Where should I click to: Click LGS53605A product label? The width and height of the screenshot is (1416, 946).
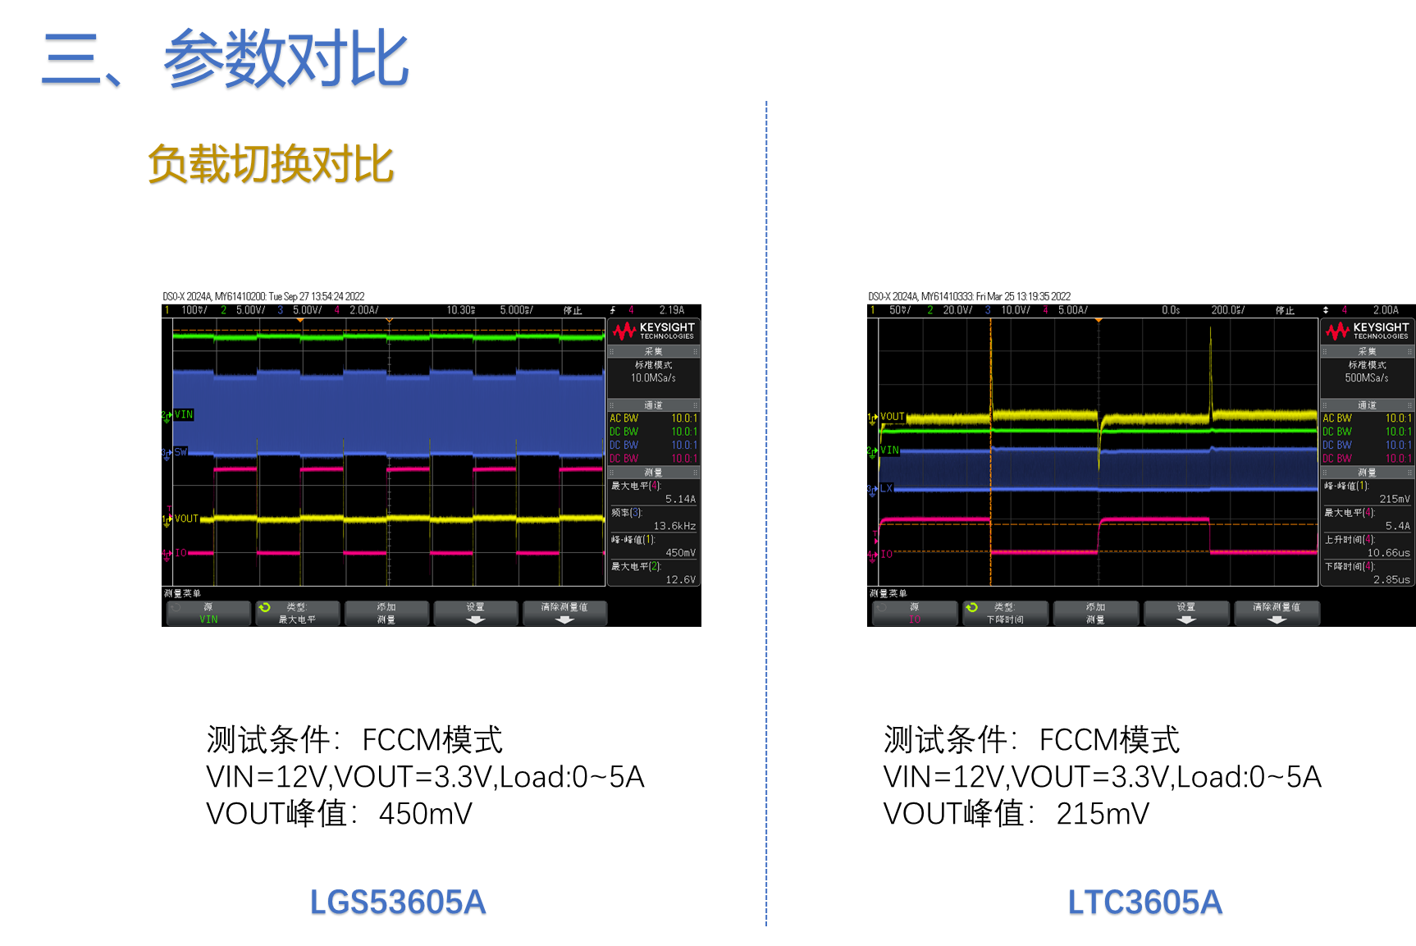pyautogui.click(x=398, y=903)
